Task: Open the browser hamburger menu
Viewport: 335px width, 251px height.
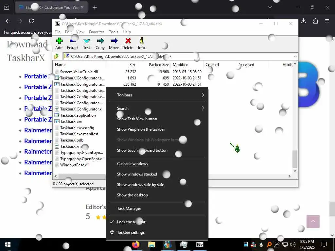Action: (x=327, y=21)
